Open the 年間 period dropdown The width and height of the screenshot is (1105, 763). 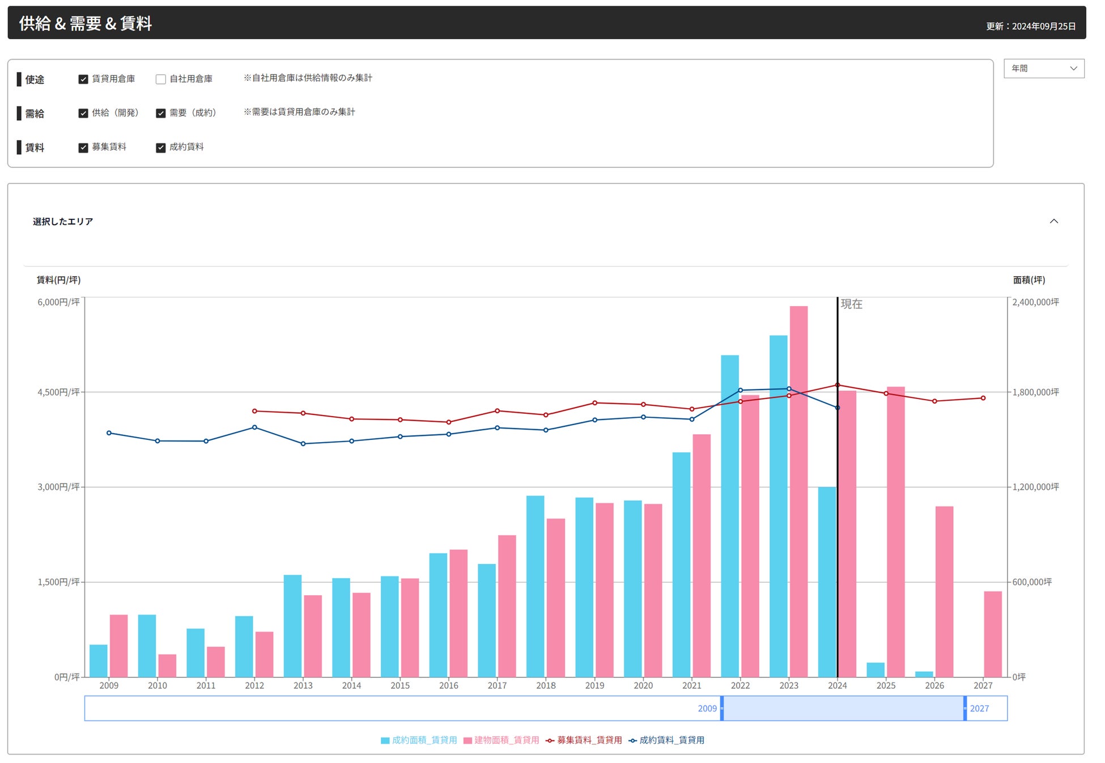(1043, 69)
